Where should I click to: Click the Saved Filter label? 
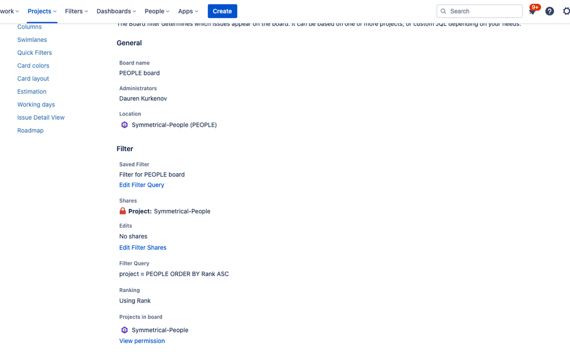(134, 164)
